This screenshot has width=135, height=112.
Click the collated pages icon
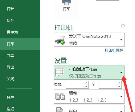click(60, 97)
